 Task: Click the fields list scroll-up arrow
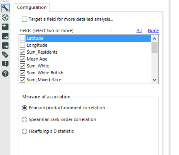click(x=154, y=39)
